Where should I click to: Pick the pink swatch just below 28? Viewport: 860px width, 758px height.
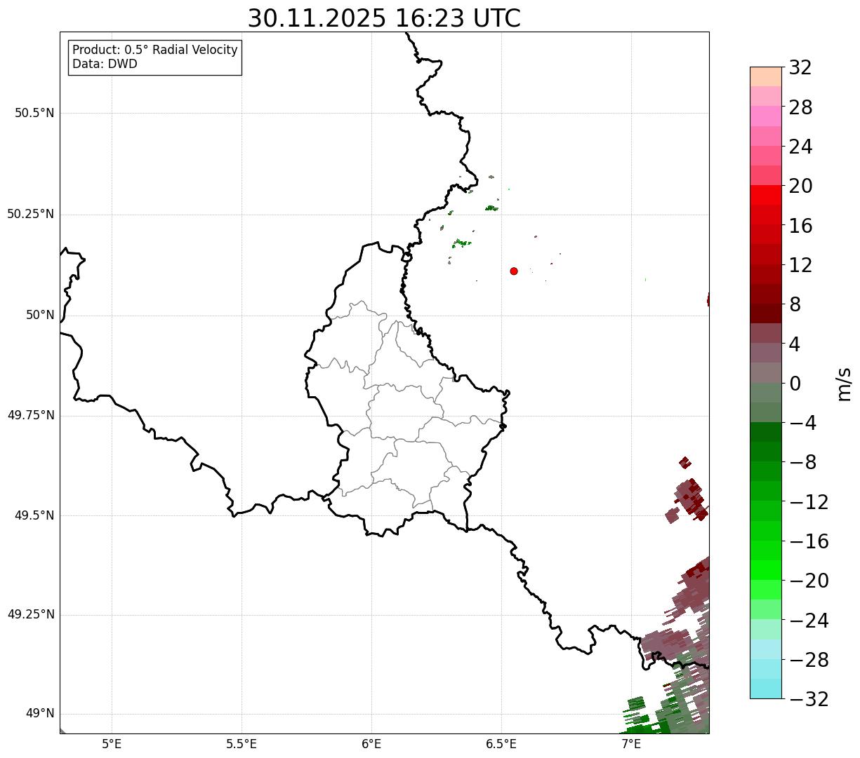click(x=766, y=116)
